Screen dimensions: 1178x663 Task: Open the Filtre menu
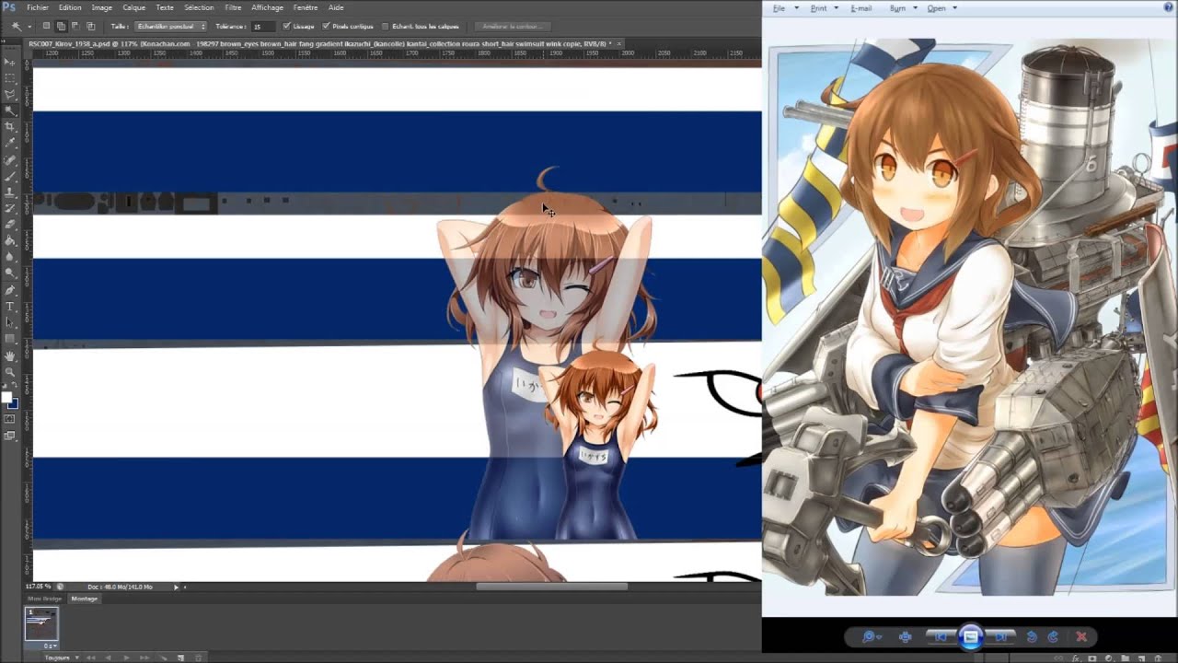click(234, 7)
